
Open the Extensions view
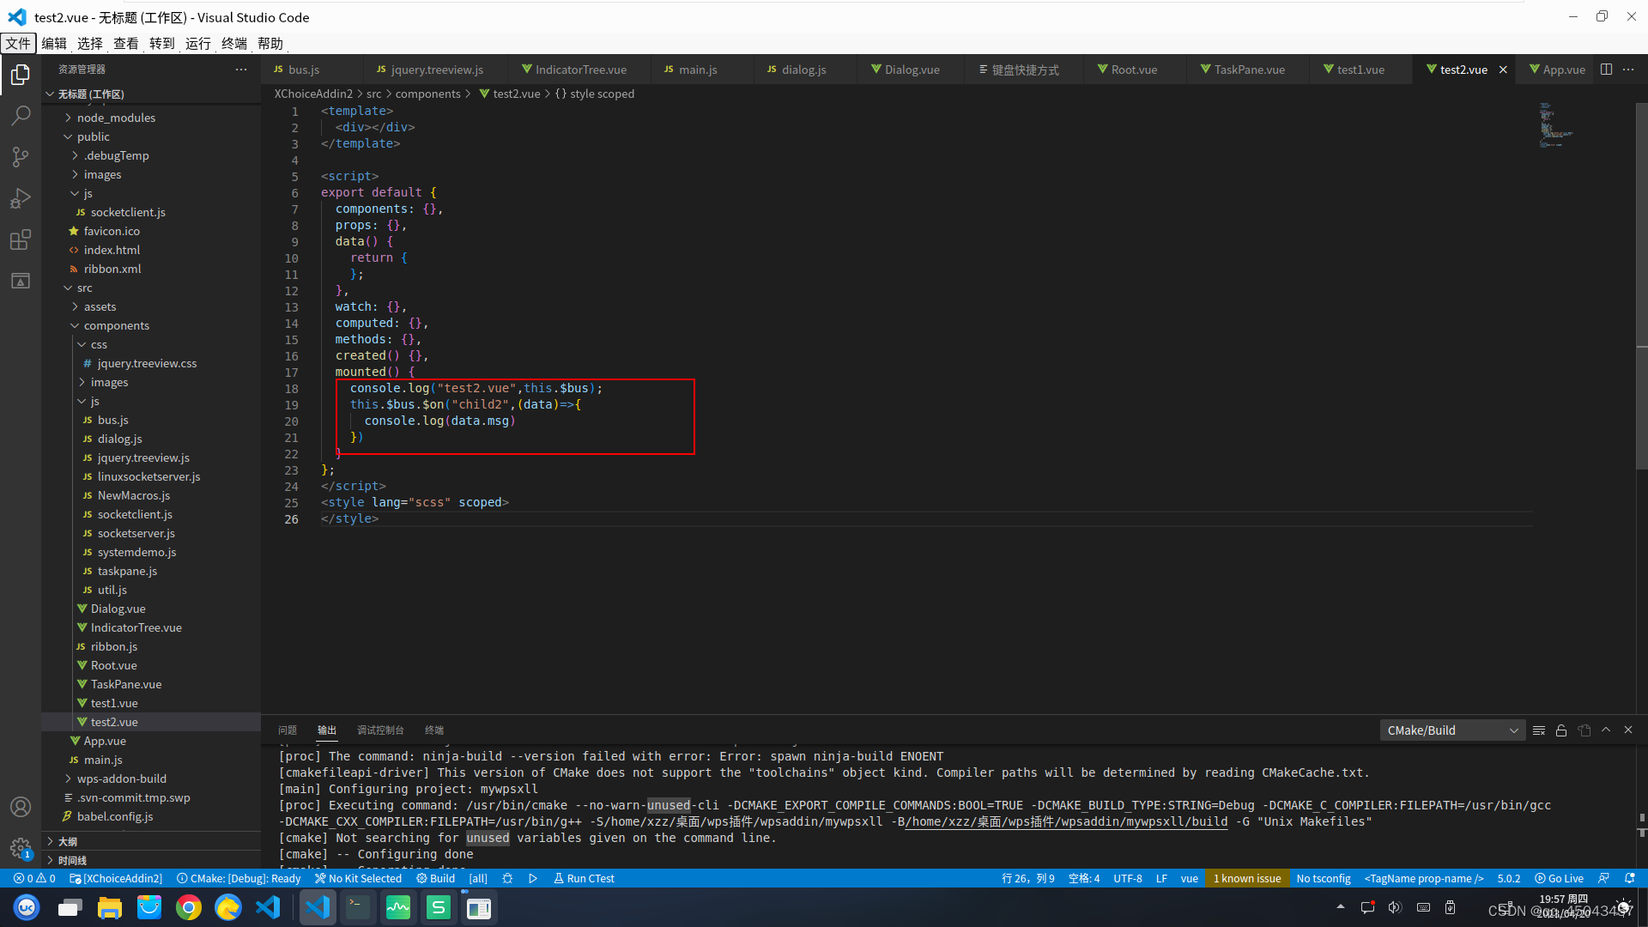tap(21, 239)
